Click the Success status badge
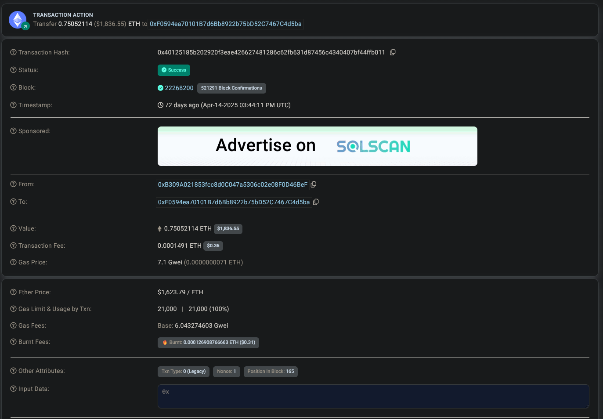Image resolution: width=603 pixels, height=419 pixels. coord(174,70)
